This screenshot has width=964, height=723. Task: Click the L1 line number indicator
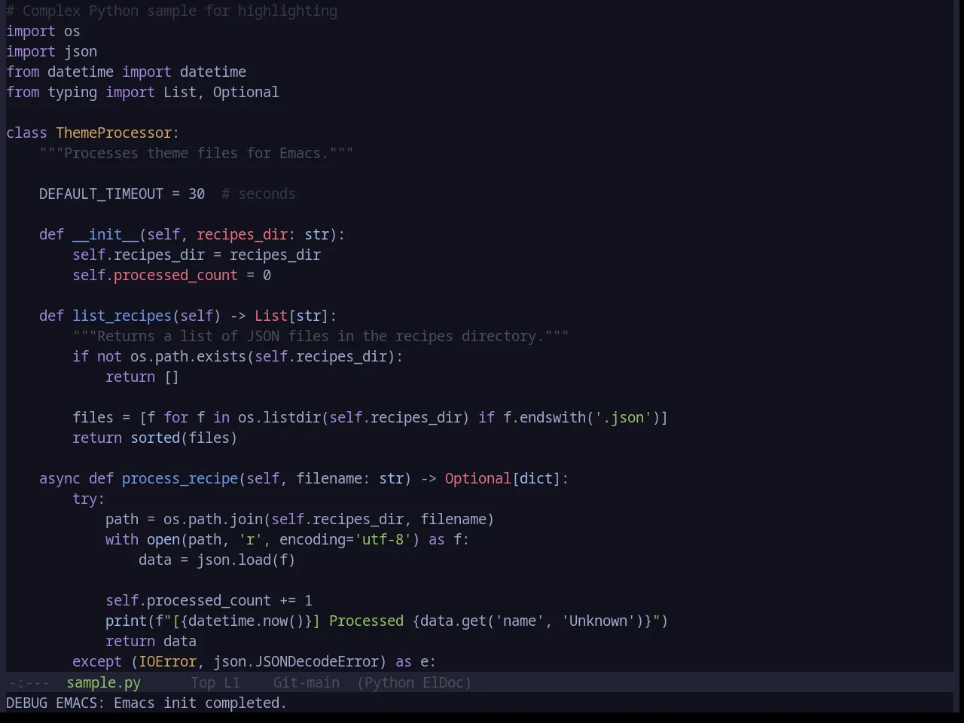(x=231, y=682)
